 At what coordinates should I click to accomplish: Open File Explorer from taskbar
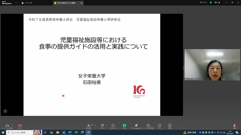pyautogui.click(x=58, y=132)
